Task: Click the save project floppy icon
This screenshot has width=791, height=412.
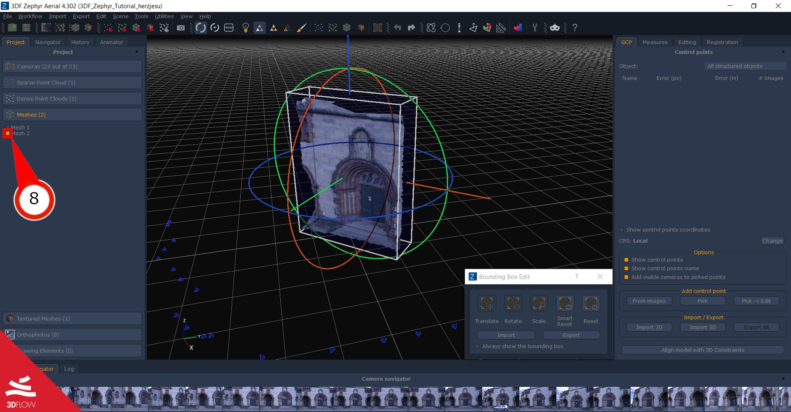Action: pos(26,28)
